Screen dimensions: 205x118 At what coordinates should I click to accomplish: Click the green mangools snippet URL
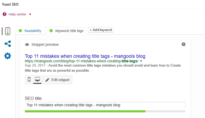tap(81, 61)
